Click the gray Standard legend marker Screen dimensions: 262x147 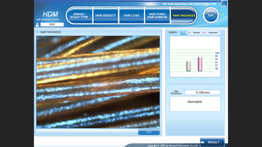pyautogui.click(x=190, y=33)
